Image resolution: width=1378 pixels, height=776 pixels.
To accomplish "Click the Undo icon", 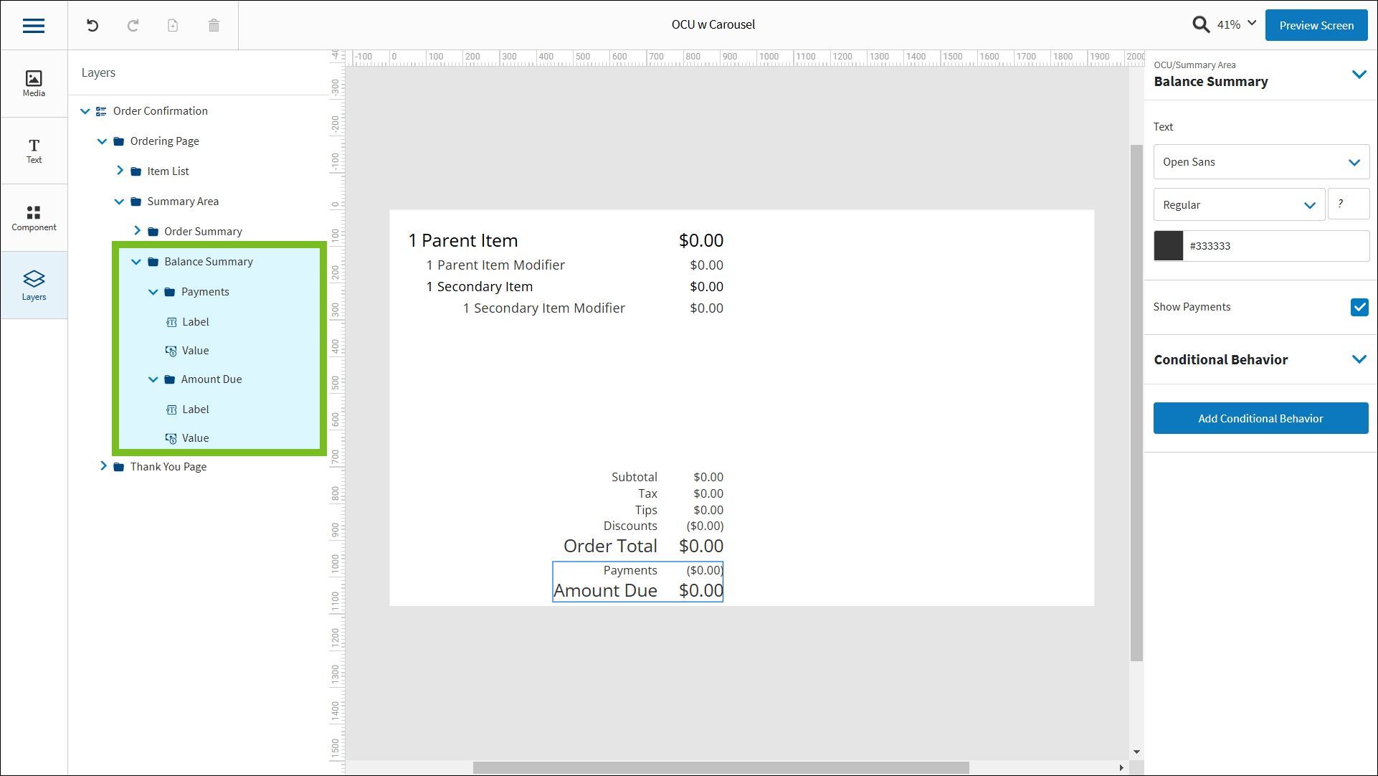I will pos(92,25).
